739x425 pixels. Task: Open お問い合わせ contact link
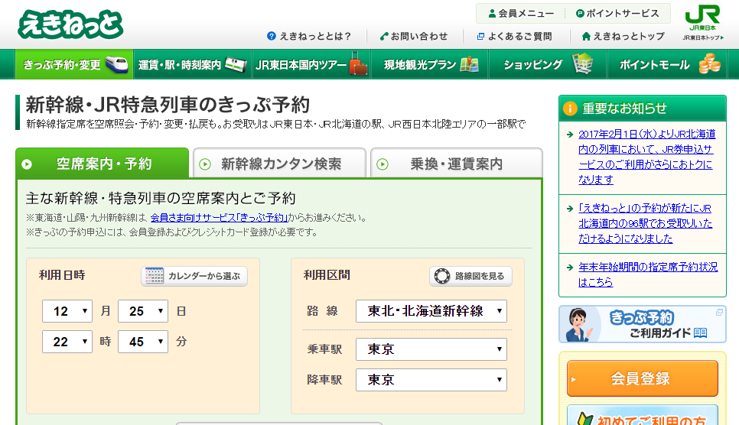[x=414, y=36]
